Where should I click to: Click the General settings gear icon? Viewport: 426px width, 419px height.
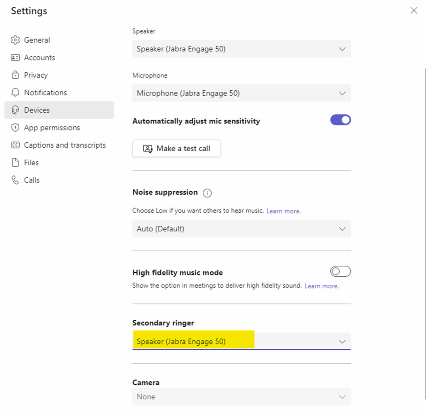click(15, 40)
